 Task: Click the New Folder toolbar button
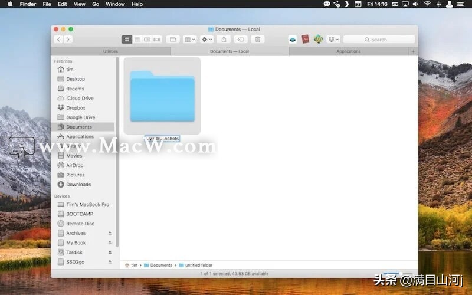[173, 40]
